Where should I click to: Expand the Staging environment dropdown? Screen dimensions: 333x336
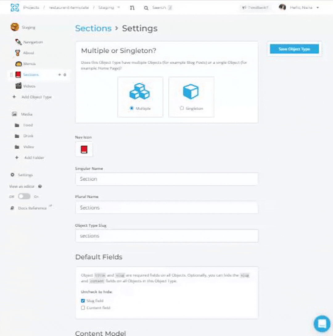tap(109, 7)
